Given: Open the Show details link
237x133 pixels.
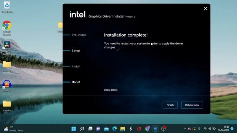Looking at the screenshot, I should click(111, 89).
